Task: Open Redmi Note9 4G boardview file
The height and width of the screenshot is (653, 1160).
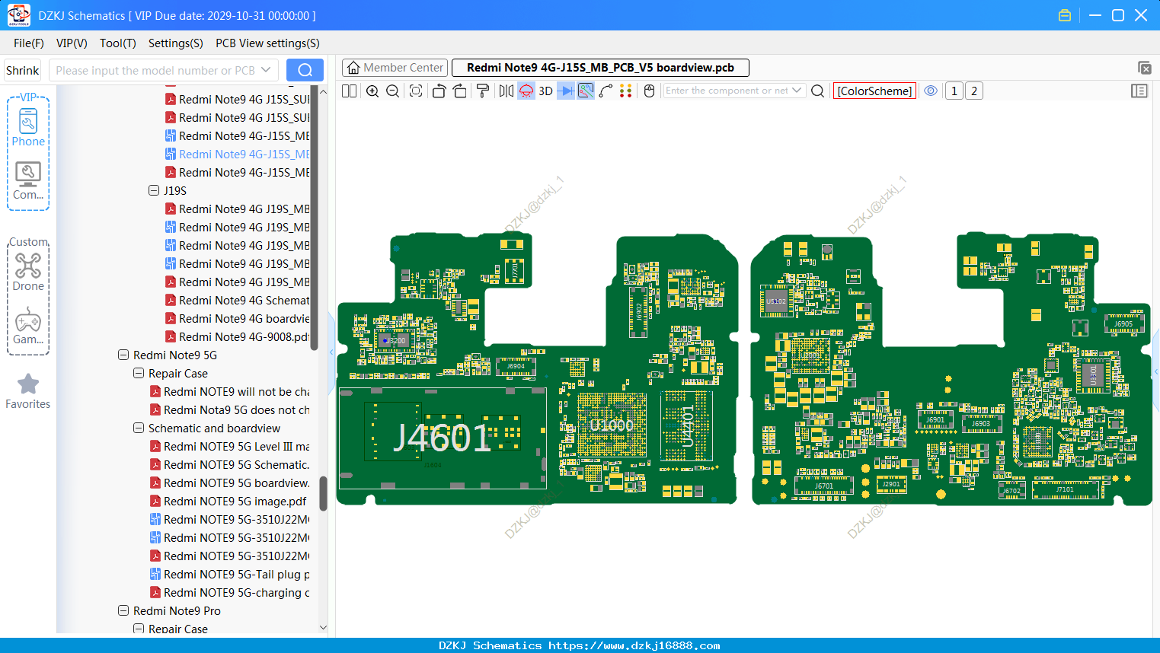Action: pos(238,318)
